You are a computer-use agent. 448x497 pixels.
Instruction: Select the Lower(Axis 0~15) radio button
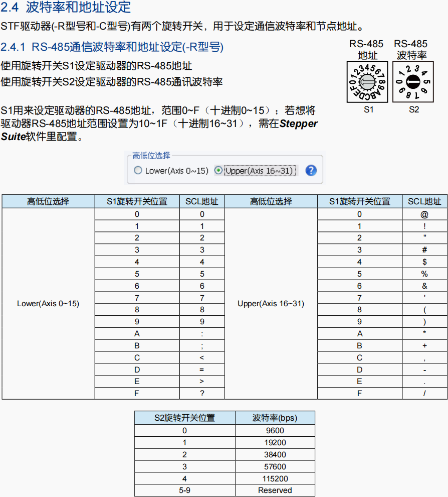click(138, 171)
